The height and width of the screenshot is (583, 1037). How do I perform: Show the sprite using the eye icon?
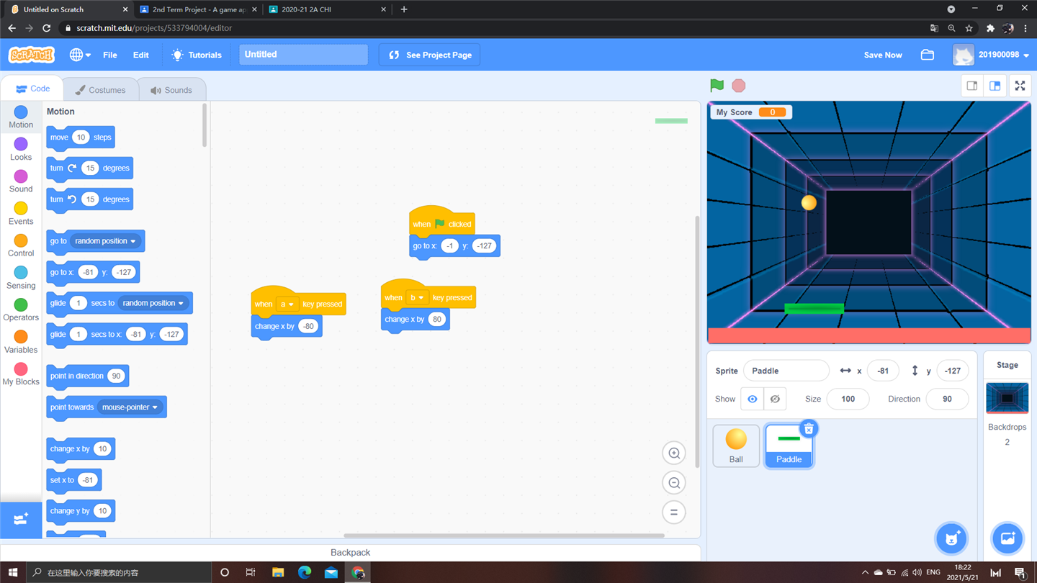pyautogui.click(x=753, y=399)
